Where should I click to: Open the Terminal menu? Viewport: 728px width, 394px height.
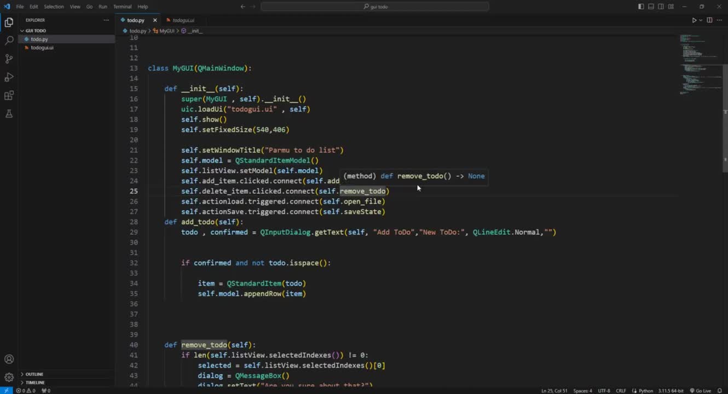(x=122, y=7)
